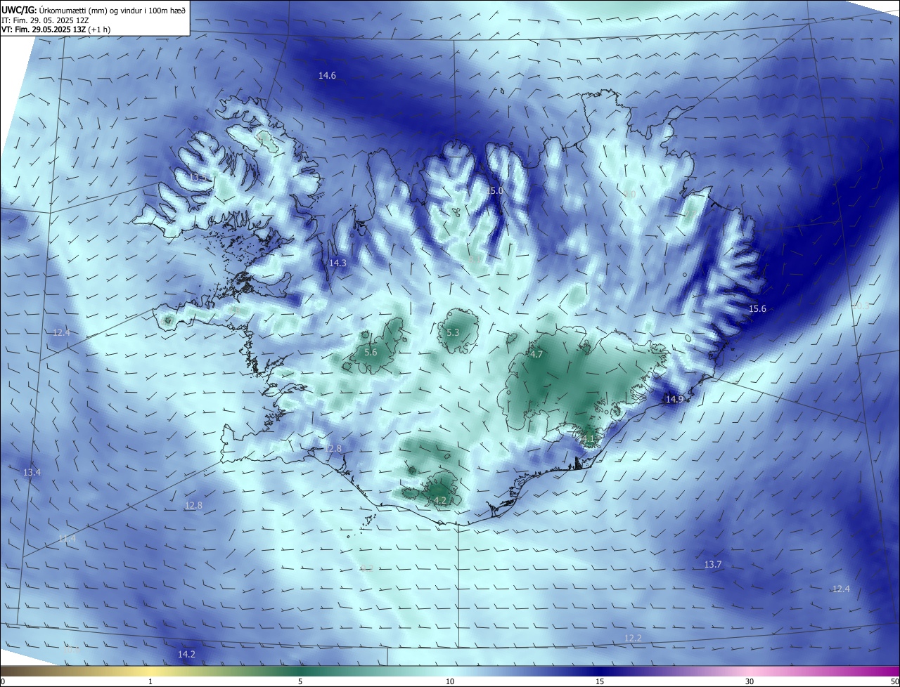Click the '30' label on the color scale
This screenshot has height=687, width=900.
pos(750,681)
